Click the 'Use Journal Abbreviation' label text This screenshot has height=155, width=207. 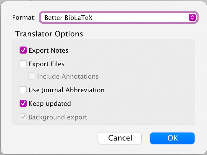(67, 90)
